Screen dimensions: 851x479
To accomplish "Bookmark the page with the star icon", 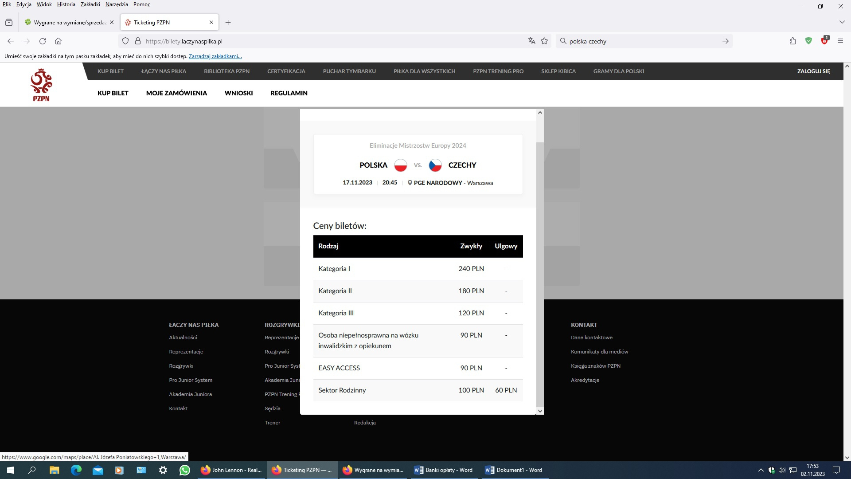I will (544, 41).
